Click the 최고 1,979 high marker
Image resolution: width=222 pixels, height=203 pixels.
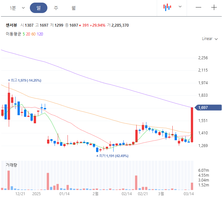25,80
